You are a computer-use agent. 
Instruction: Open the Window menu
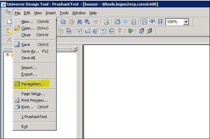[79, 13]
